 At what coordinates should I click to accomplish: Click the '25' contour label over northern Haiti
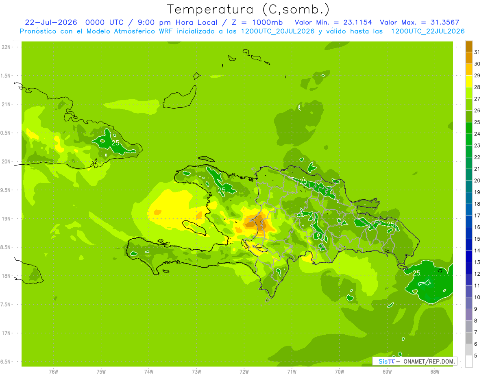click(222, 190)
